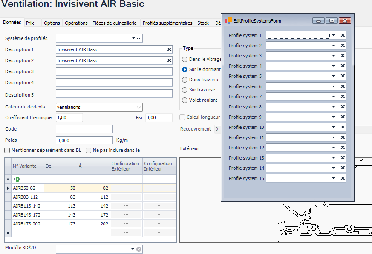Clear the Profile system 6 field

[343, 86]
